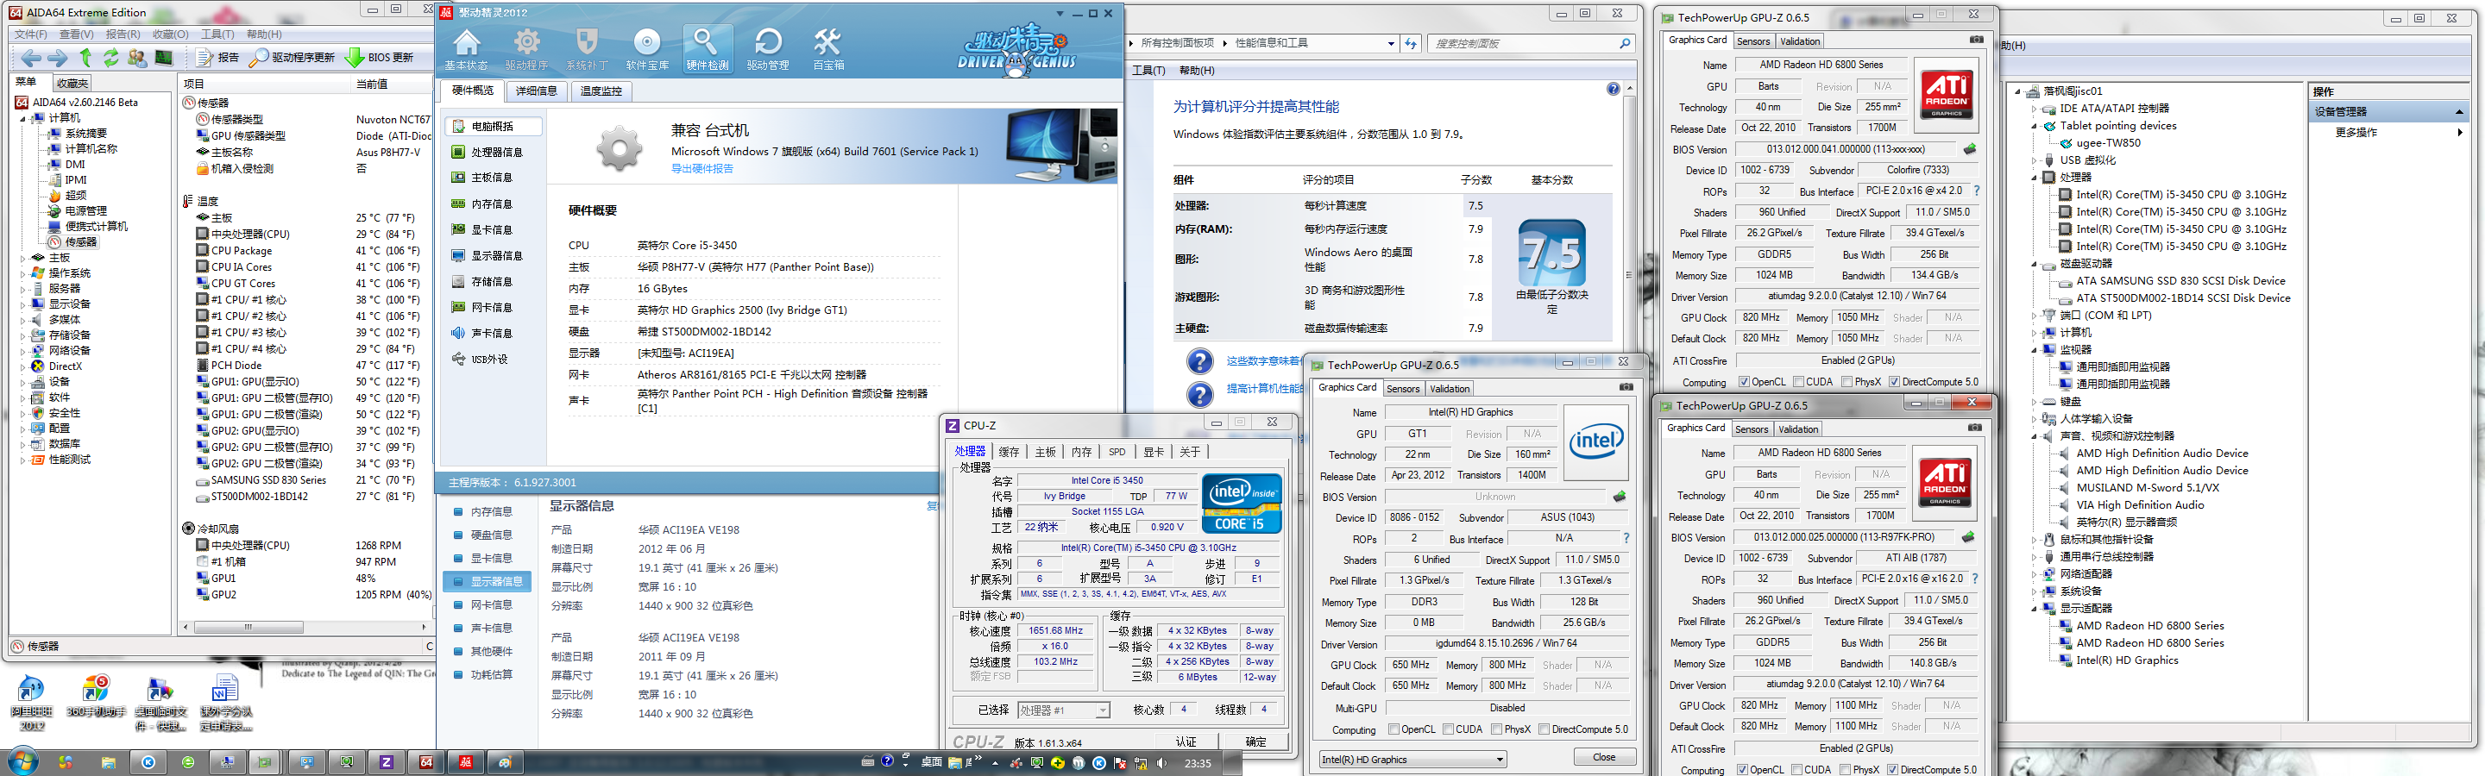This screenshot has width=2485, height=776.
Task: Open AIDA64 report (报告) toolbar button
Action: pos(218,58)
